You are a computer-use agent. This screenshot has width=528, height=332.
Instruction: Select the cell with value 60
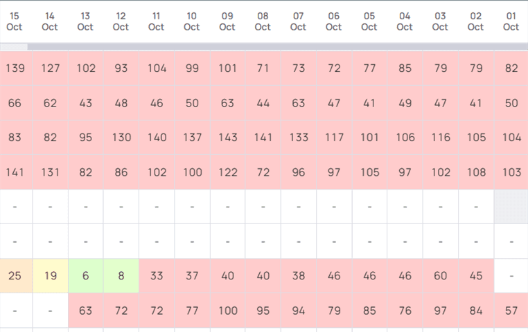pyautogui.click(x=440, y=276)
